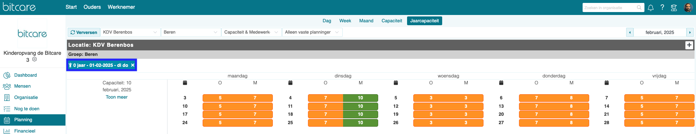
Task: Click the calendar icon above maandag dates
Action: click(185, 83)
